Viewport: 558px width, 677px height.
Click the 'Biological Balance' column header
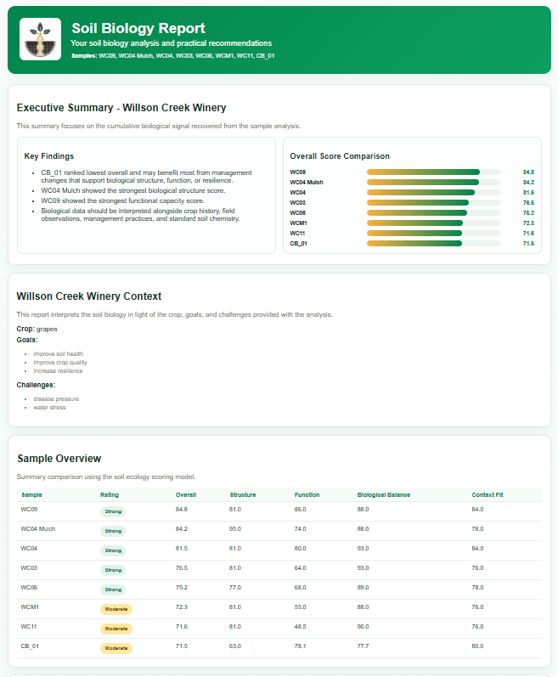tap(383, 495)
